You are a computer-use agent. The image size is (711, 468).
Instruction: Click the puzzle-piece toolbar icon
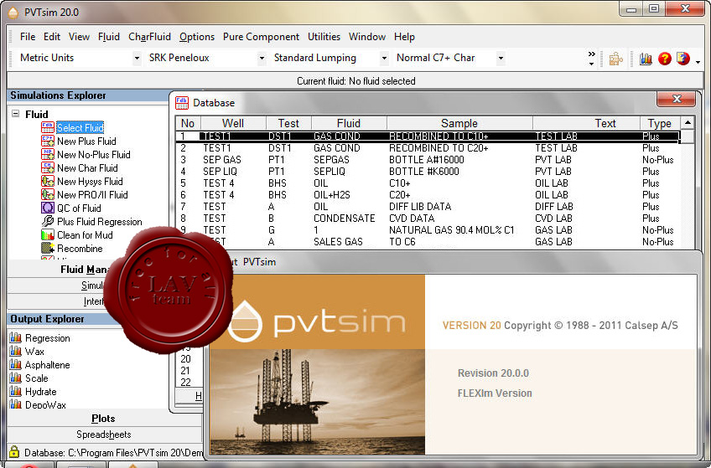615,59
